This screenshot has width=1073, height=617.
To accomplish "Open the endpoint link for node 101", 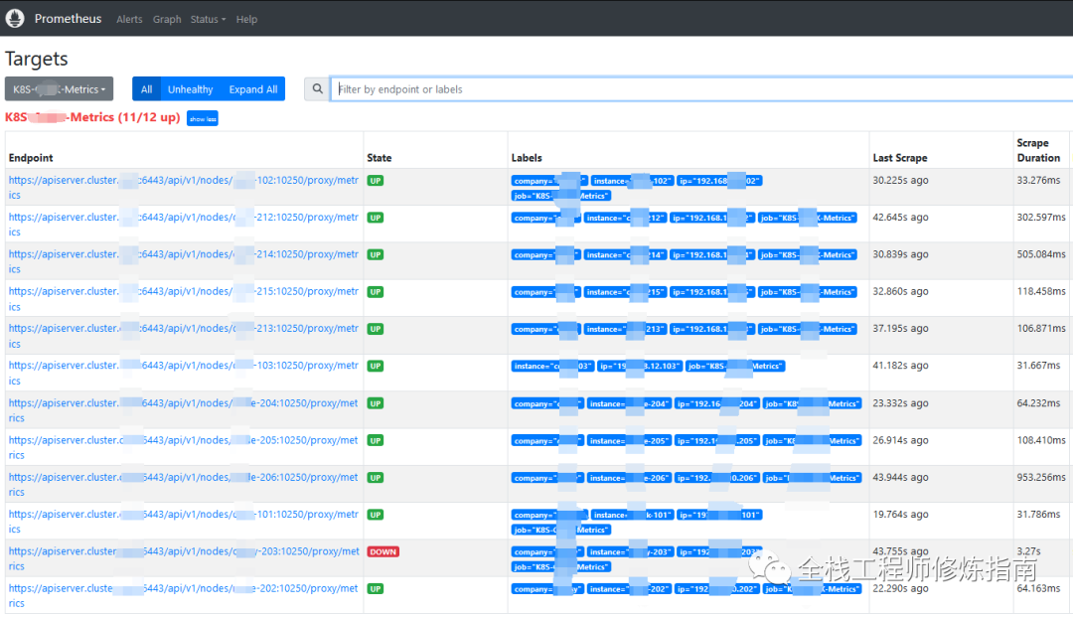I will coord(184,522).
